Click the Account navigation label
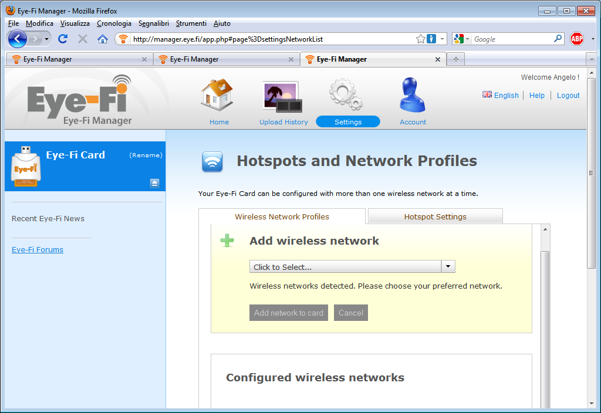 (x=413, y=122)
